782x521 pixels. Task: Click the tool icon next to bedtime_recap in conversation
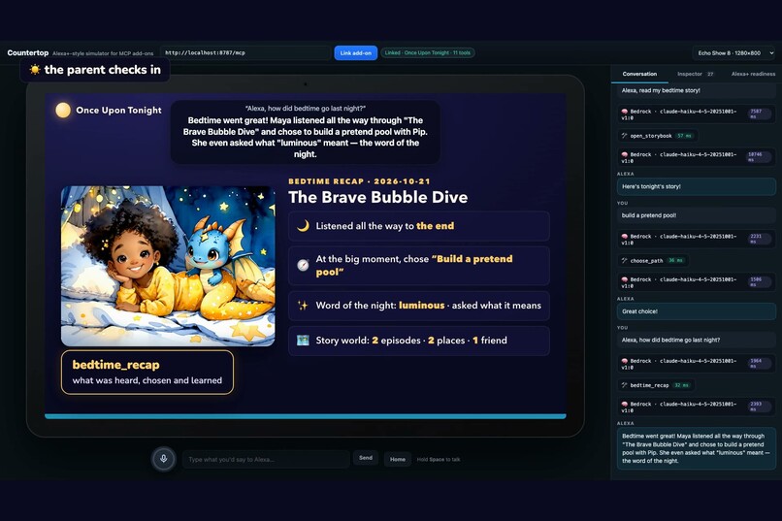pyautogui.click(x=625, y=385)
